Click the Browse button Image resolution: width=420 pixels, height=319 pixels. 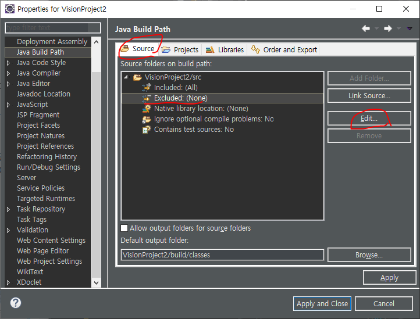(x=369, y=255)
